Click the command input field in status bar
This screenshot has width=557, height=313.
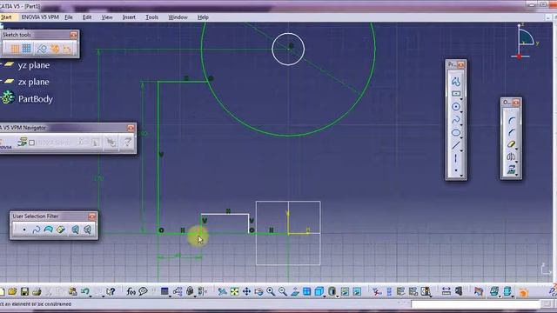click(x=475, y=304)
